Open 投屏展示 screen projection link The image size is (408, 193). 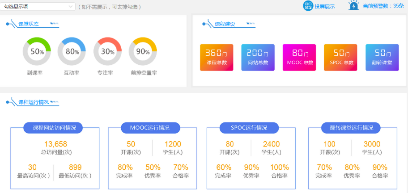click(324, 6)
